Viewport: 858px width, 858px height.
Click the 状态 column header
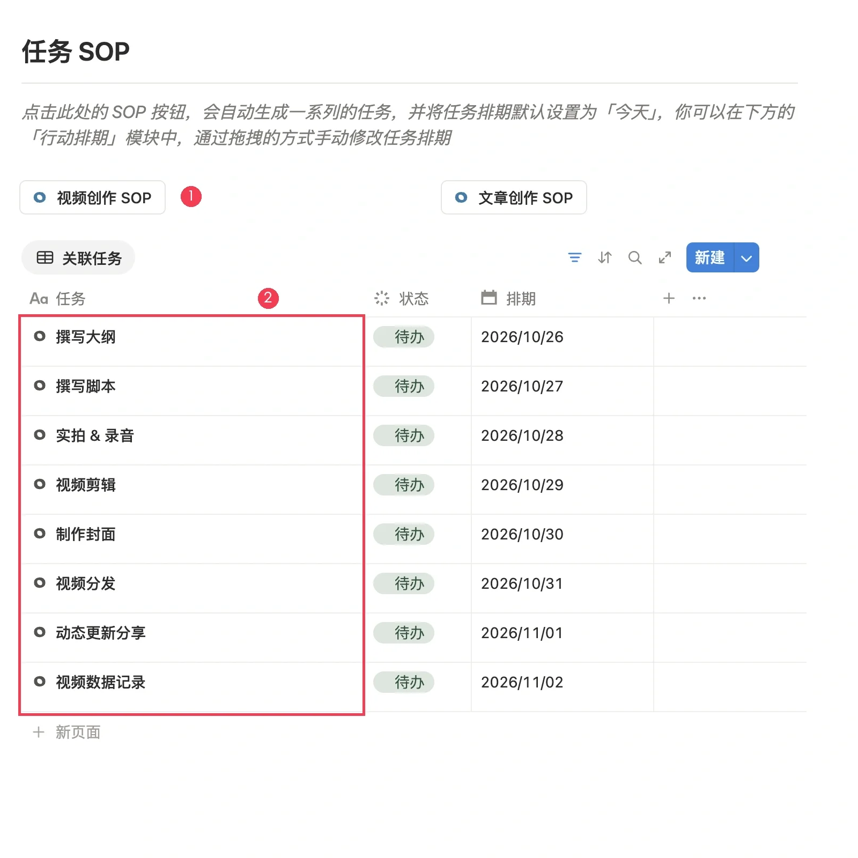(x=402, y=298)
